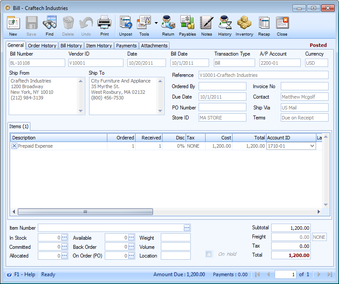The height and width of the screenshot is (284, 339).
Task: Go to the next record arrow
Action: coord(319,274)
